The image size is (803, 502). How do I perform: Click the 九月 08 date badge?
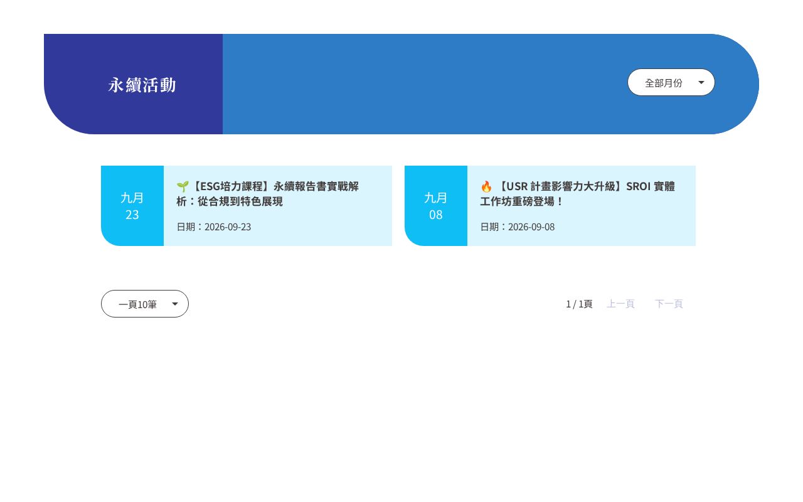coord(436,206)
